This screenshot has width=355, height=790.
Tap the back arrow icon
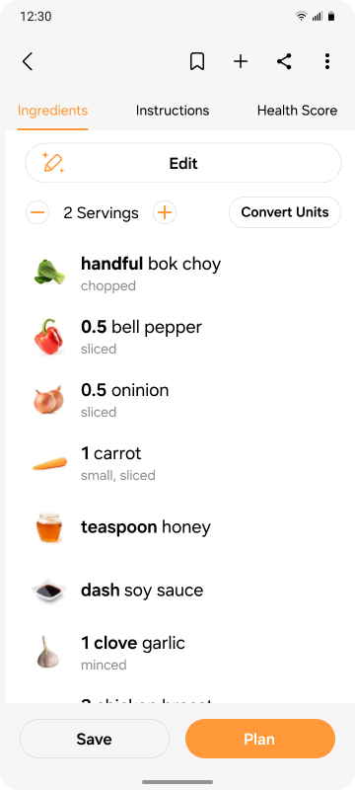click(x=28, y=62)
